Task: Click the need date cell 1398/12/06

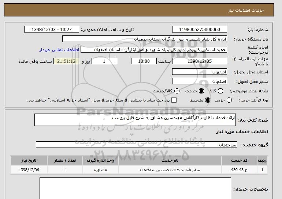Action: [x=29, y=170]
